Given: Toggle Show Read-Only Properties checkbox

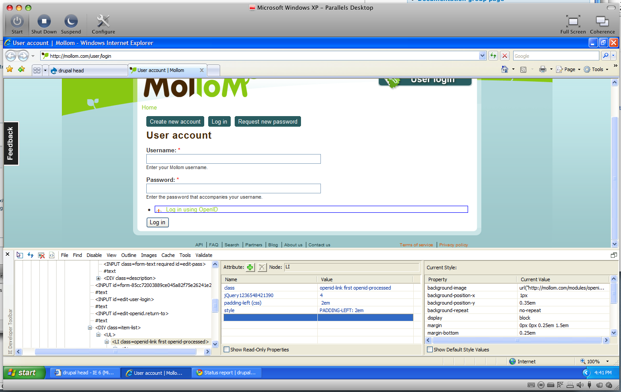Looking at the screenshot, I should coord(227,350).
